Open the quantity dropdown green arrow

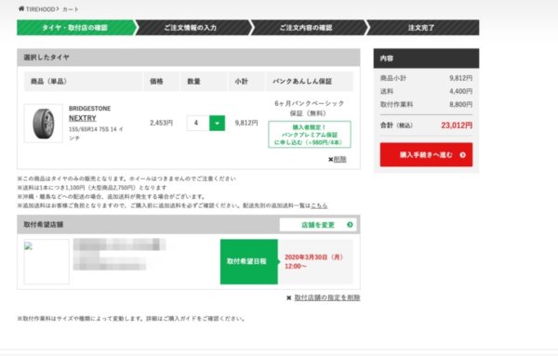pos(217,123)
